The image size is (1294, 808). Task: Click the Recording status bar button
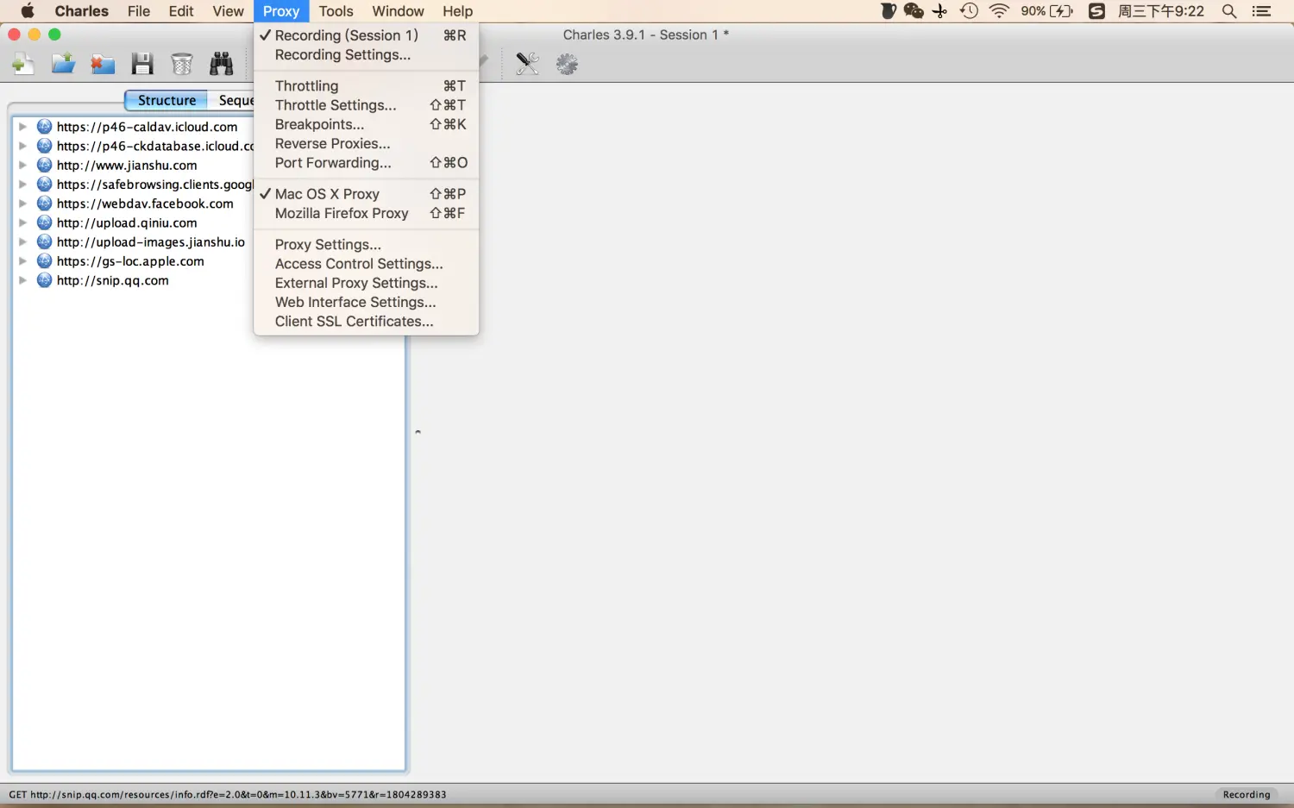point(1247,795)
